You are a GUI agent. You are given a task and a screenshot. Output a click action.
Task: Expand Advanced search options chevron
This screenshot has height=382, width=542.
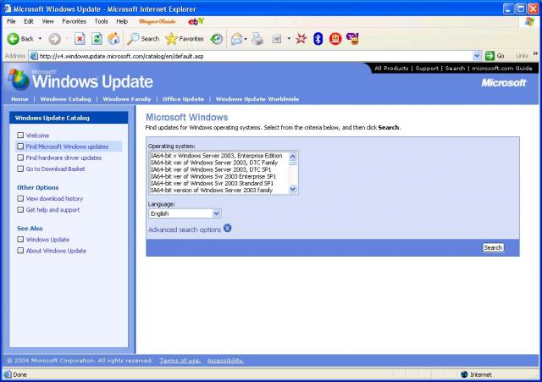click(228, 228)
